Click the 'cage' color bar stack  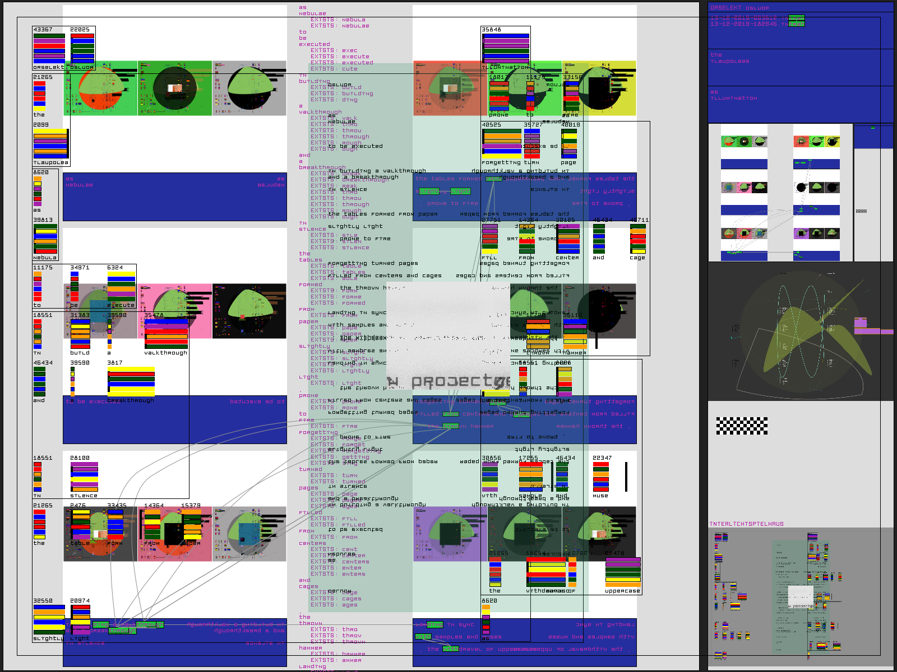[637, 240]
